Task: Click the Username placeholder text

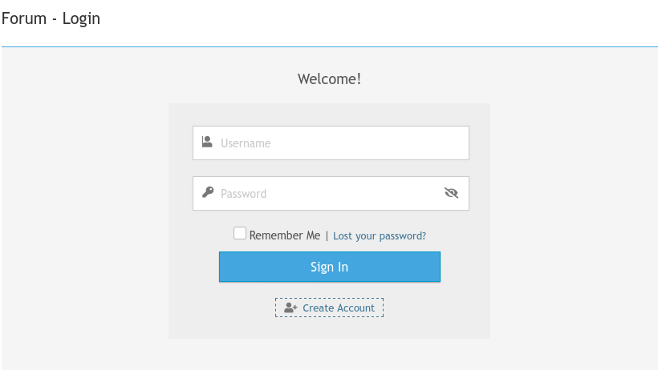Action: point(246,143)
